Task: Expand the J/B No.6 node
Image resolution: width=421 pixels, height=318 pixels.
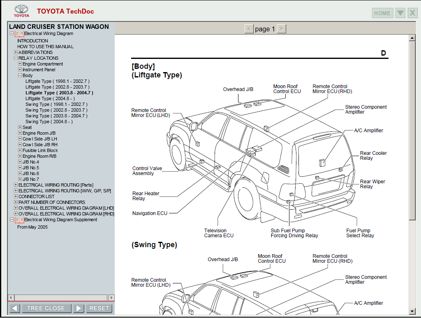Action: 20,173
